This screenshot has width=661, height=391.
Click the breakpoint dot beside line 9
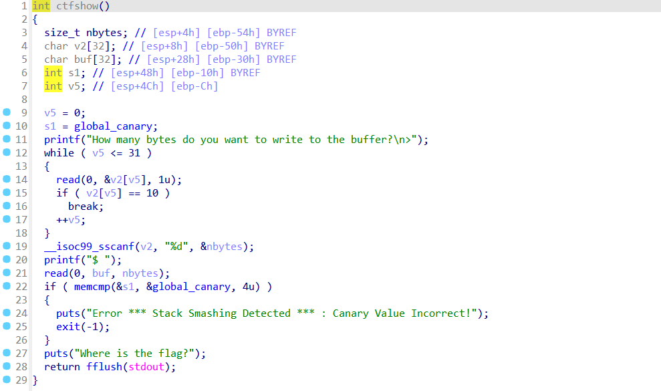click(7, 112)
